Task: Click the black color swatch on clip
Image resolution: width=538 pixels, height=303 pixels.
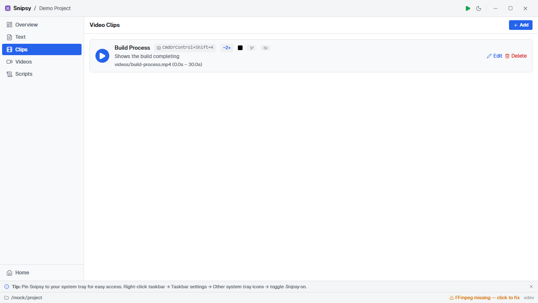Action: 240,48
